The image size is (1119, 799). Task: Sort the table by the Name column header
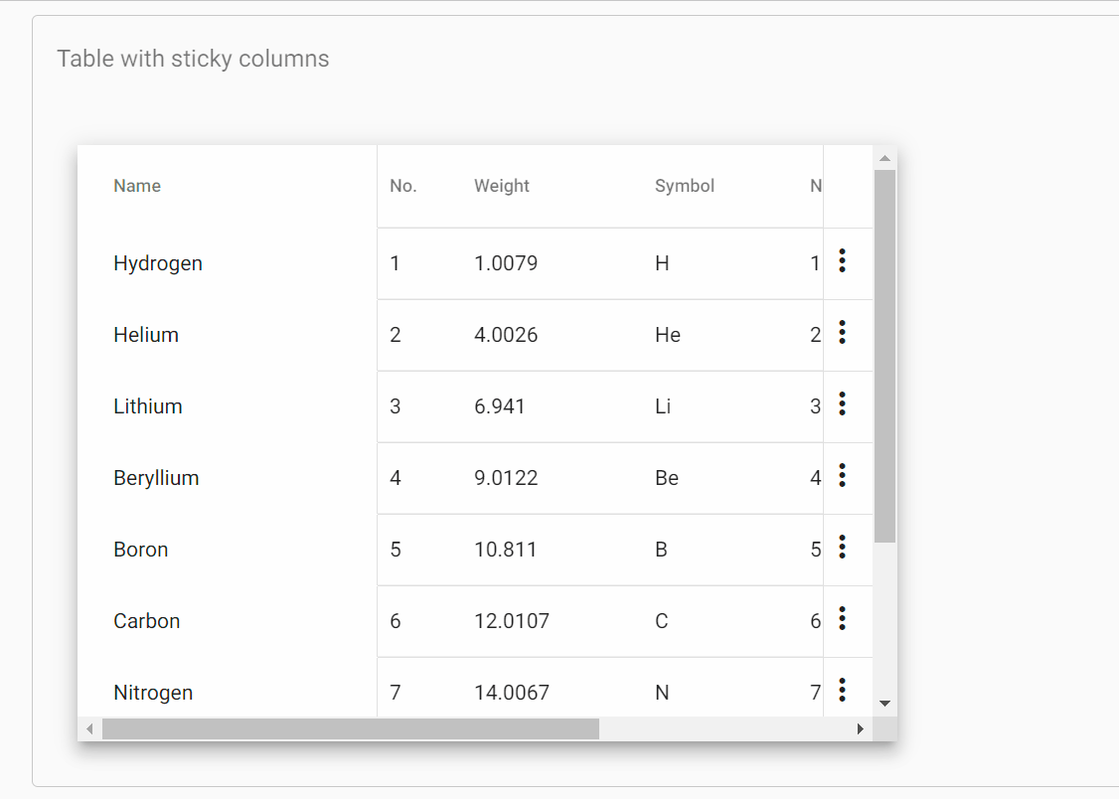137,185
